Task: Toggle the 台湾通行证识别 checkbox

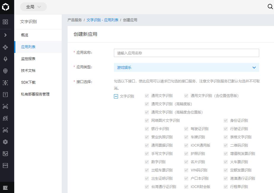Action: 147,187
